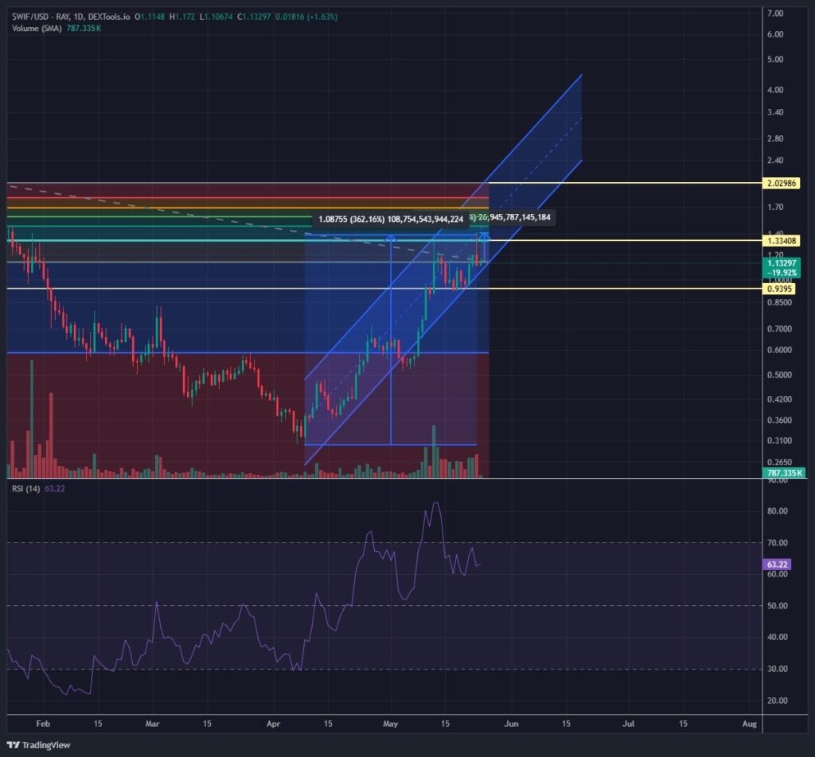Click the change 0.01816 (+1.63%) in header
Screen dimensions: 815x757
click(306, 17)
